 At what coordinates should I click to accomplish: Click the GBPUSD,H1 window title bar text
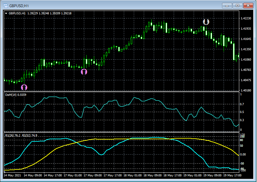(x=19, y=6)
